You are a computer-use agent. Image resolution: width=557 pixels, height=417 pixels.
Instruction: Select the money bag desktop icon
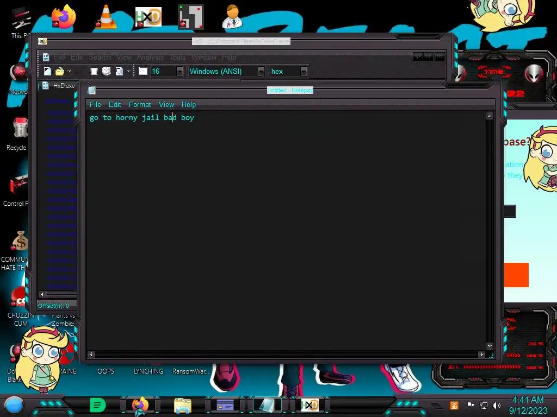click(x=20, y=241)
